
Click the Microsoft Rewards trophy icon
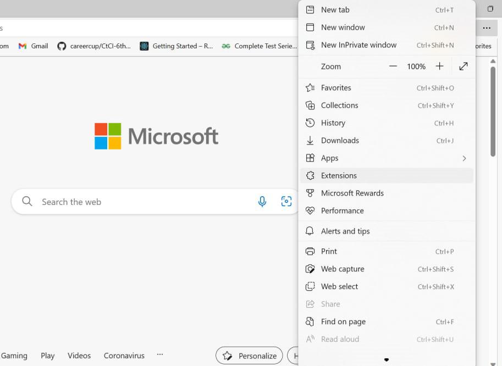(310, 193)
